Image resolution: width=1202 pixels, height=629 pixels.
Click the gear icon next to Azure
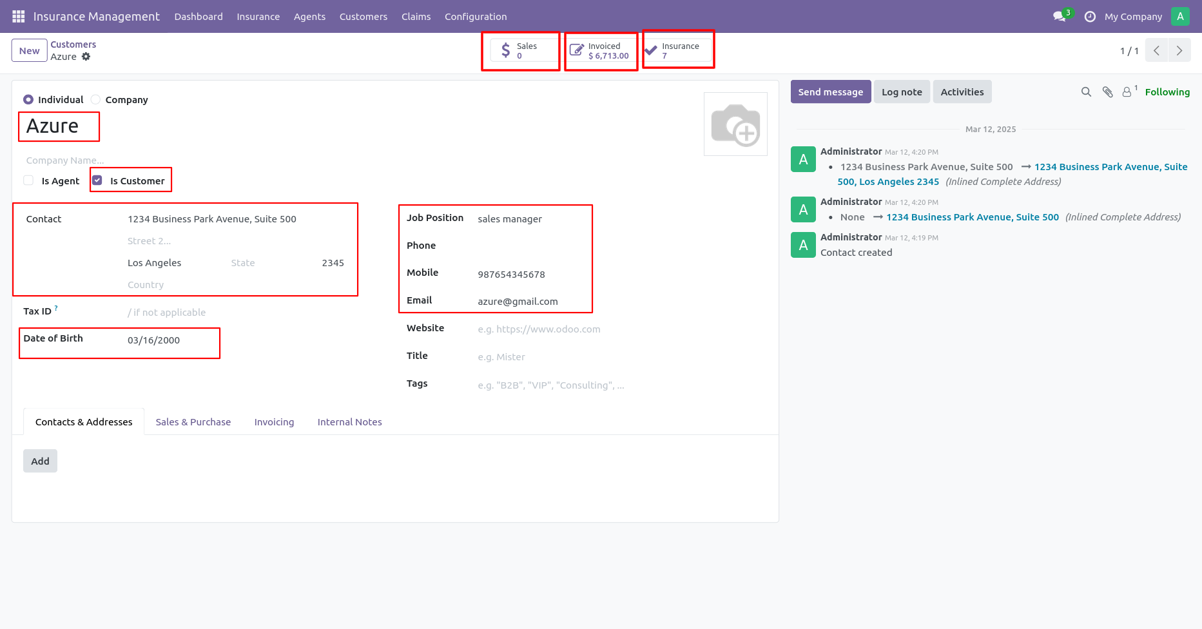(x=86, y=57)
